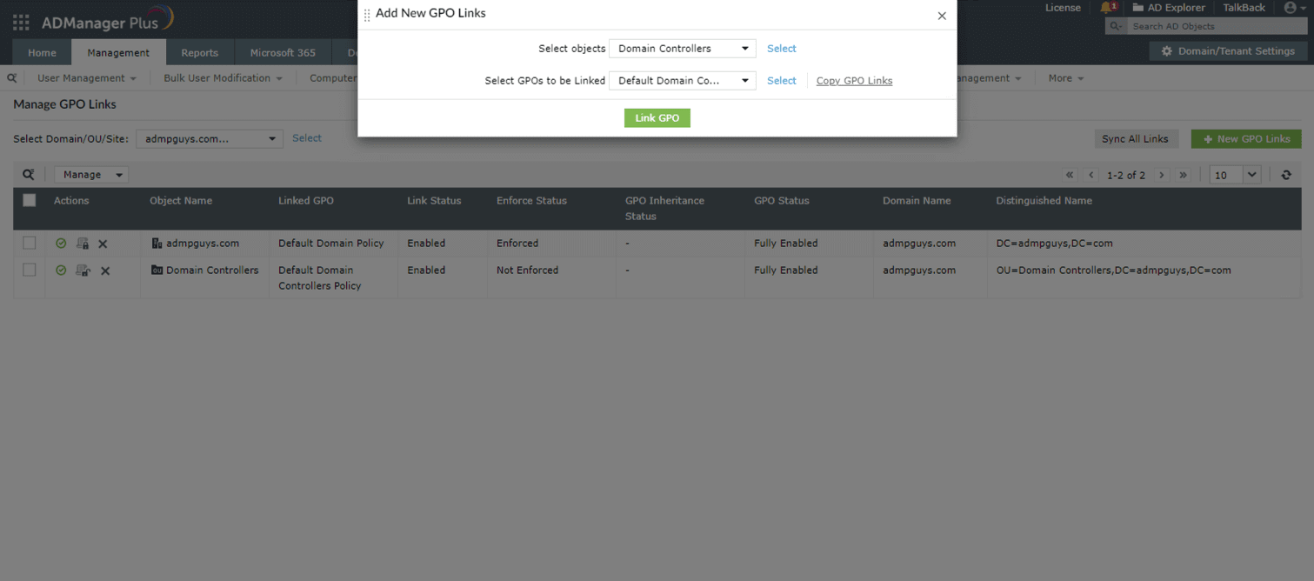
Task: Click the Distinguished Name column header
Action: (1044, 201)
